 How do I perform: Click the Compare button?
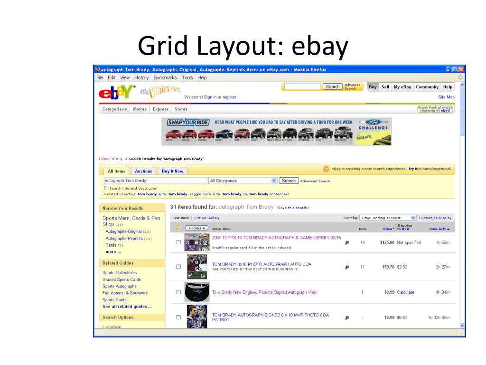[197, 228]
